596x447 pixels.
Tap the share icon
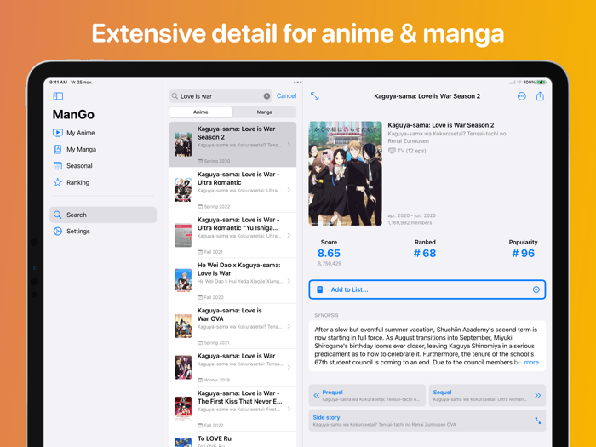[540, 96]
